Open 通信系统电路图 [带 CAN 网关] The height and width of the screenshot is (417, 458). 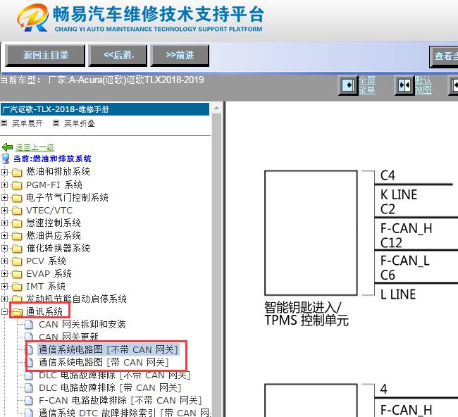pos(104,362)
